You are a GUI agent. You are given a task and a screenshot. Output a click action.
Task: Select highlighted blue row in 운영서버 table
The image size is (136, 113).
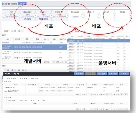click(98, 41)
